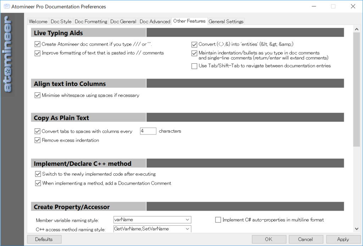Click the 'Copy As Plain Text' heading

tap(61, 118)
